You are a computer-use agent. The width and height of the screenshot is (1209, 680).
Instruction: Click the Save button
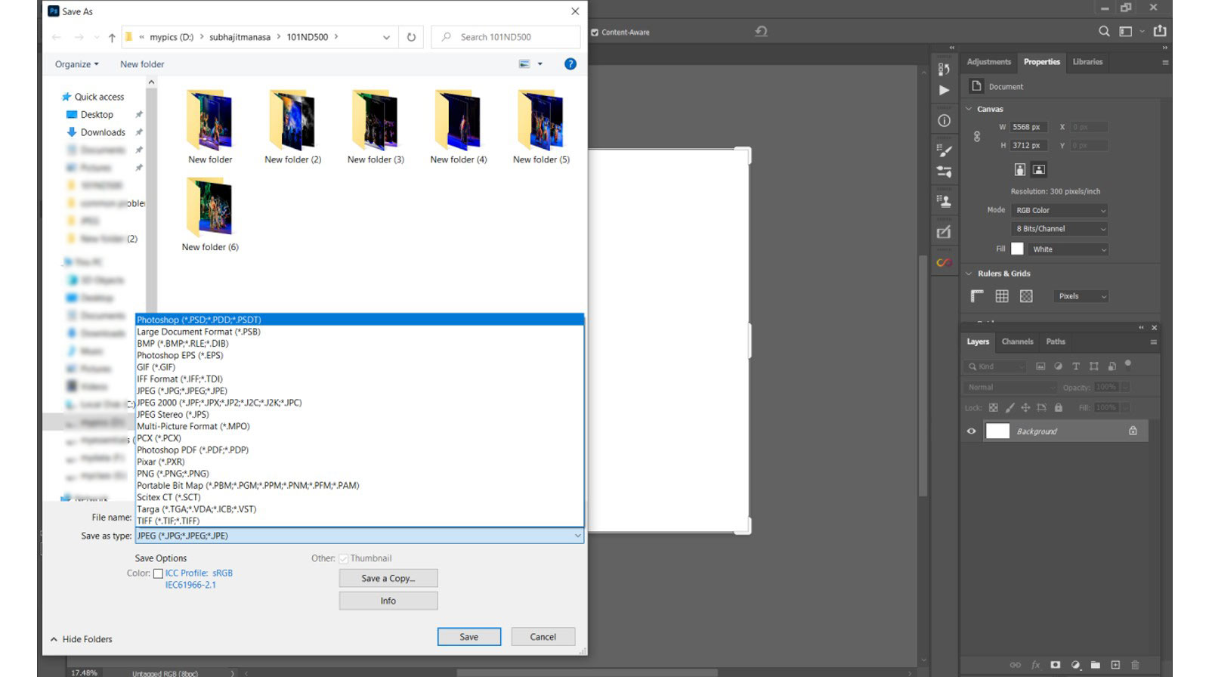[x=468, y=637]
